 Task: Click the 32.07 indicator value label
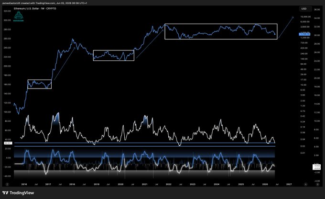tap(8, 143)
